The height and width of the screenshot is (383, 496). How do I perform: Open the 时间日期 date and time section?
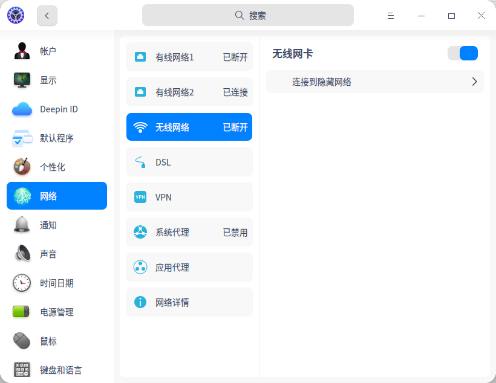click(x=57, y=283)
